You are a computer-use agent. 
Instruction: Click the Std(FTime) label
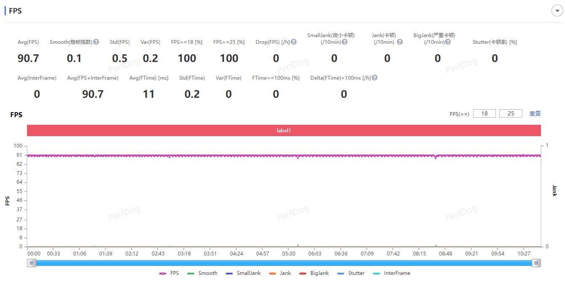coord(192,78)
